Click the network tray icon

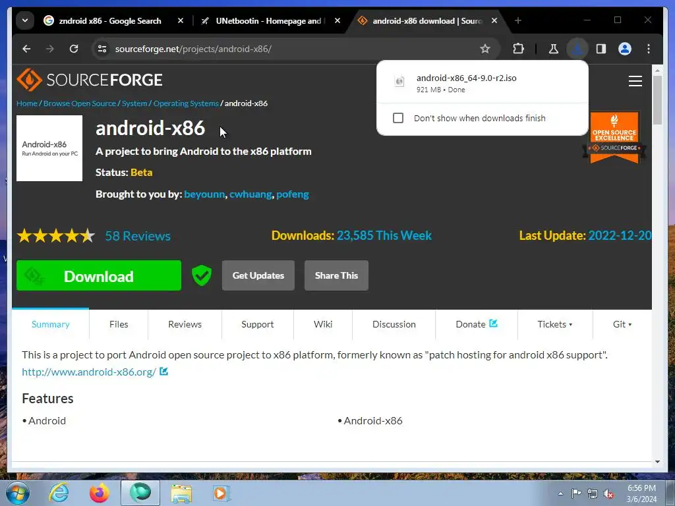tap(593, 494)
